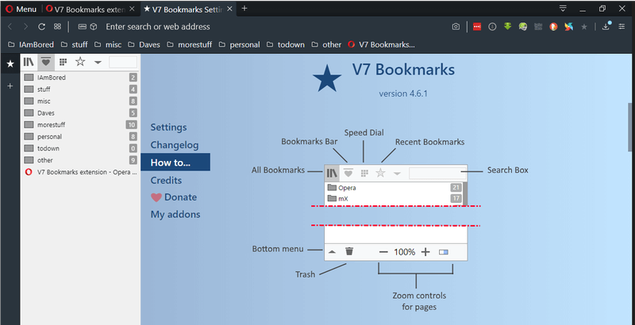Open the stuff folder on bookmarks bar
The image size is (635, 325).
(74, 45)
